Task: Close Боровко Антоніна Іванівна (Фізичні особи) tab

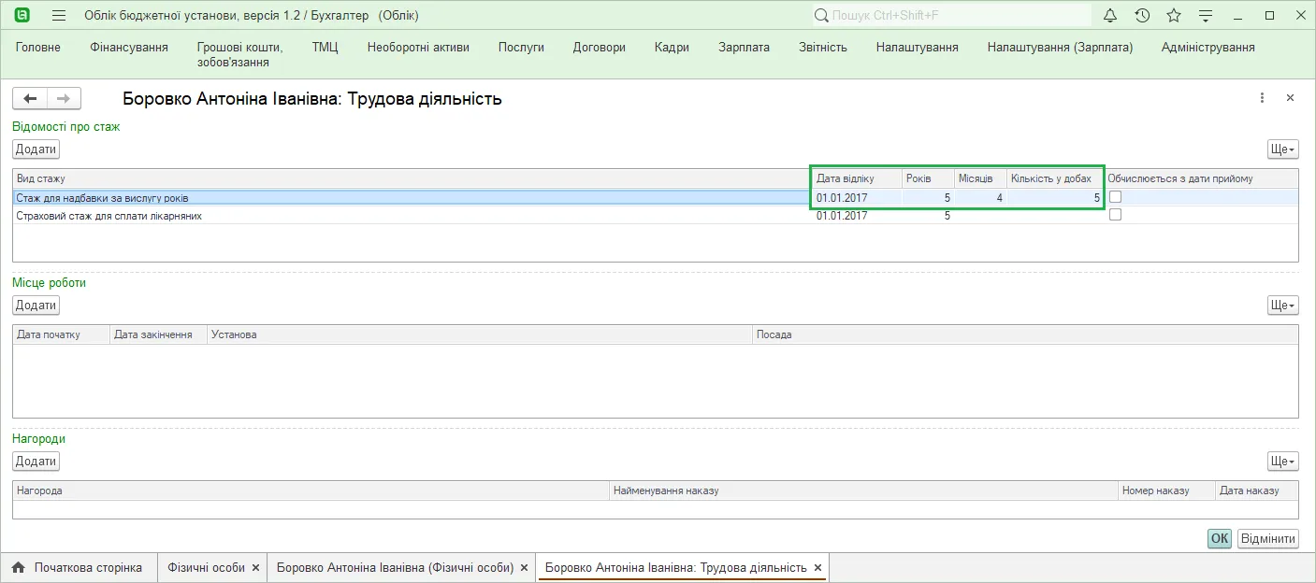Action: (524, 568)
